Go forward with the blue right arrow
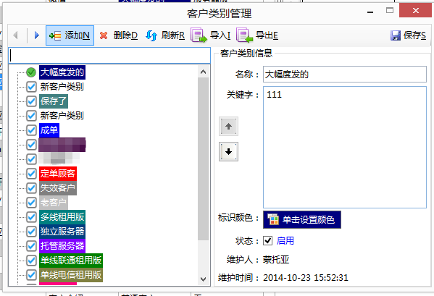 click(36, 35)
